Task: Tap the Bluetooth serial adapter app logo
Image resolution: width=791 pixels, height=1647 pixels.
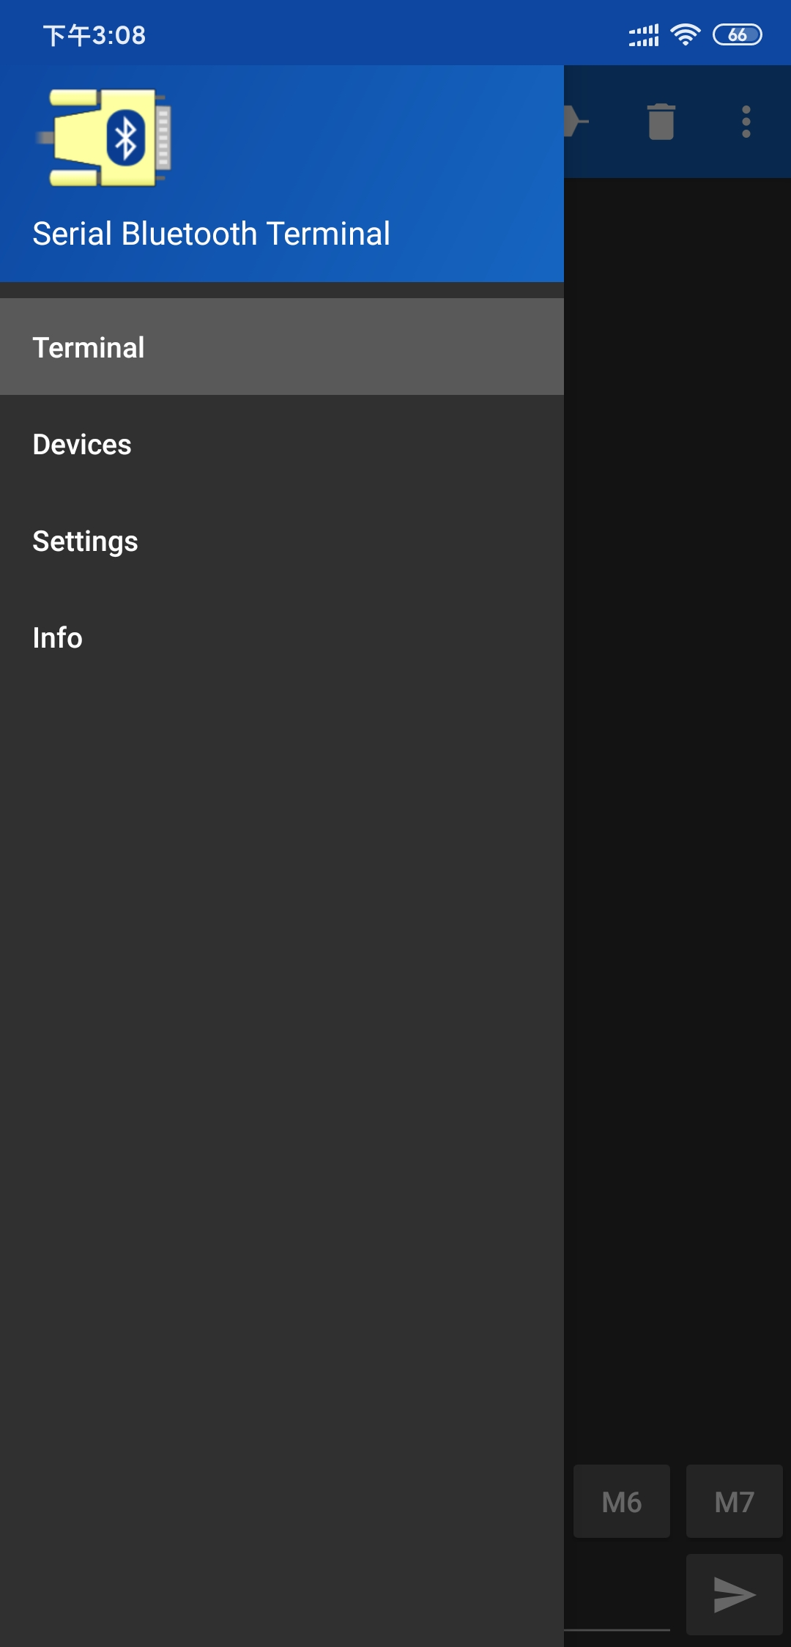Action: click(105, 138)
